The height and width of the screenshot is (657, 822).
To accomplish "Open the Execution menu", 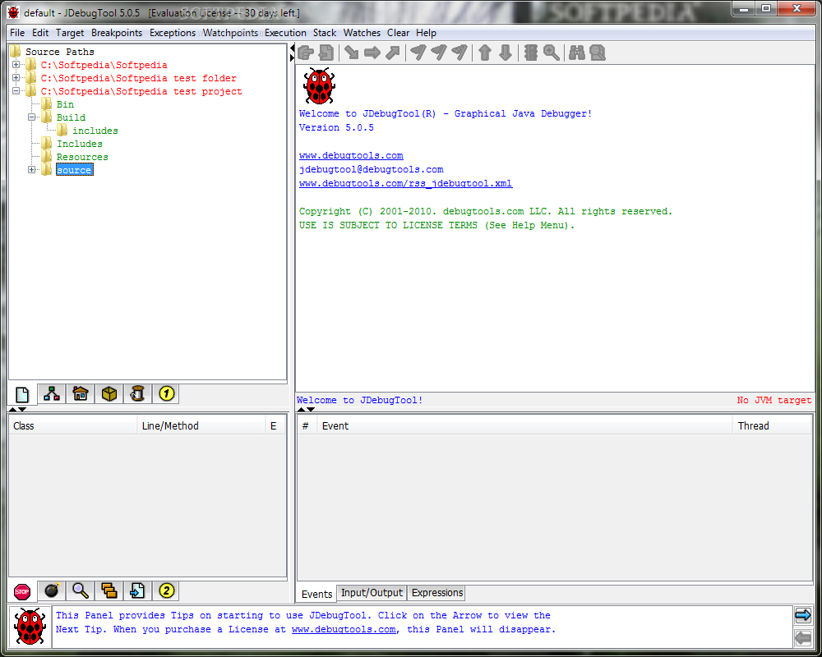I will (x=285, y=33).
